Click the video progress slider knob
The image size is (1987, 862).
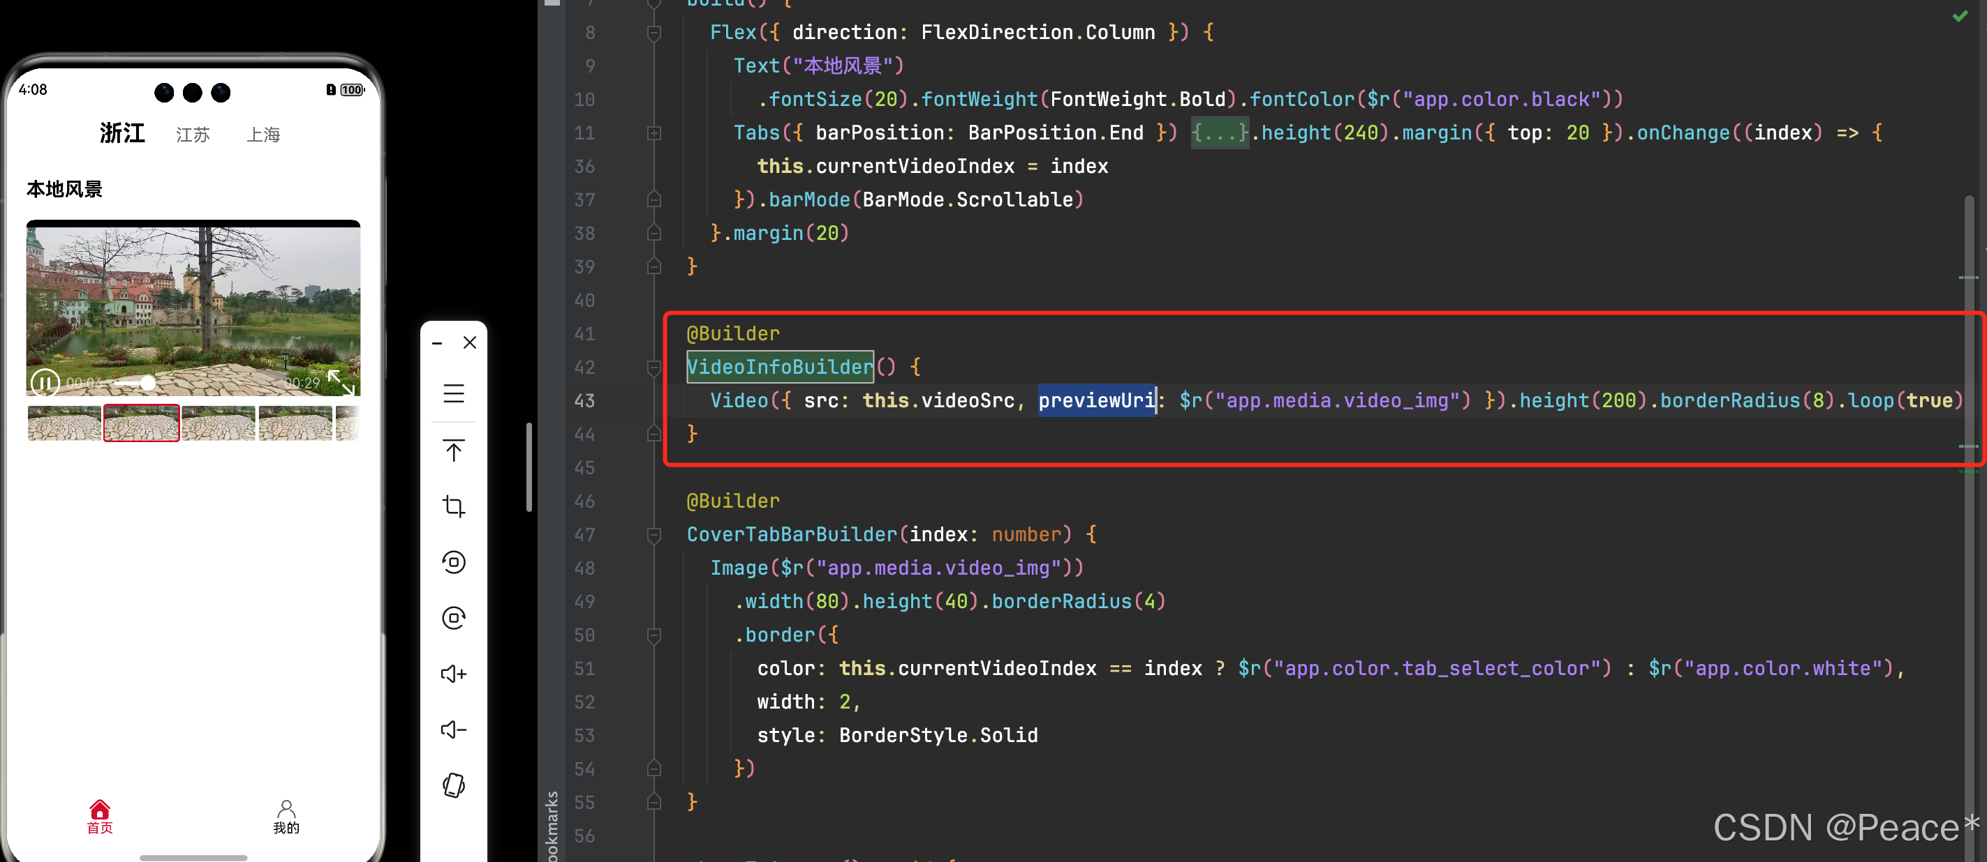(x=147, y=383)
